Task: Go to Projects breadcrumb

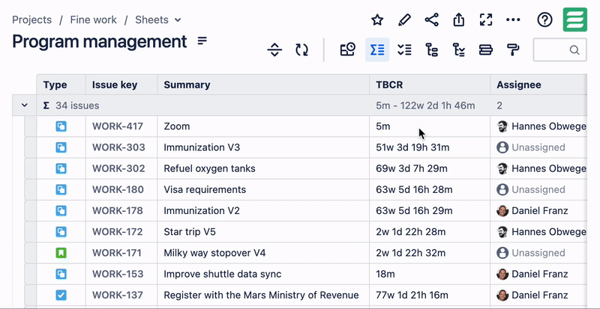Action: [x=31, y=19]
